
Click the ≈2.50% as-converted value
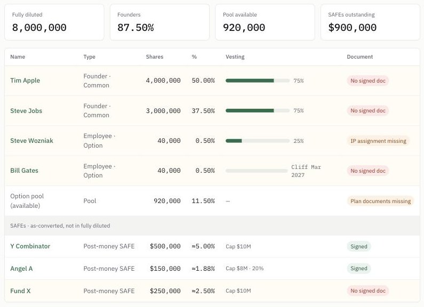203,291
